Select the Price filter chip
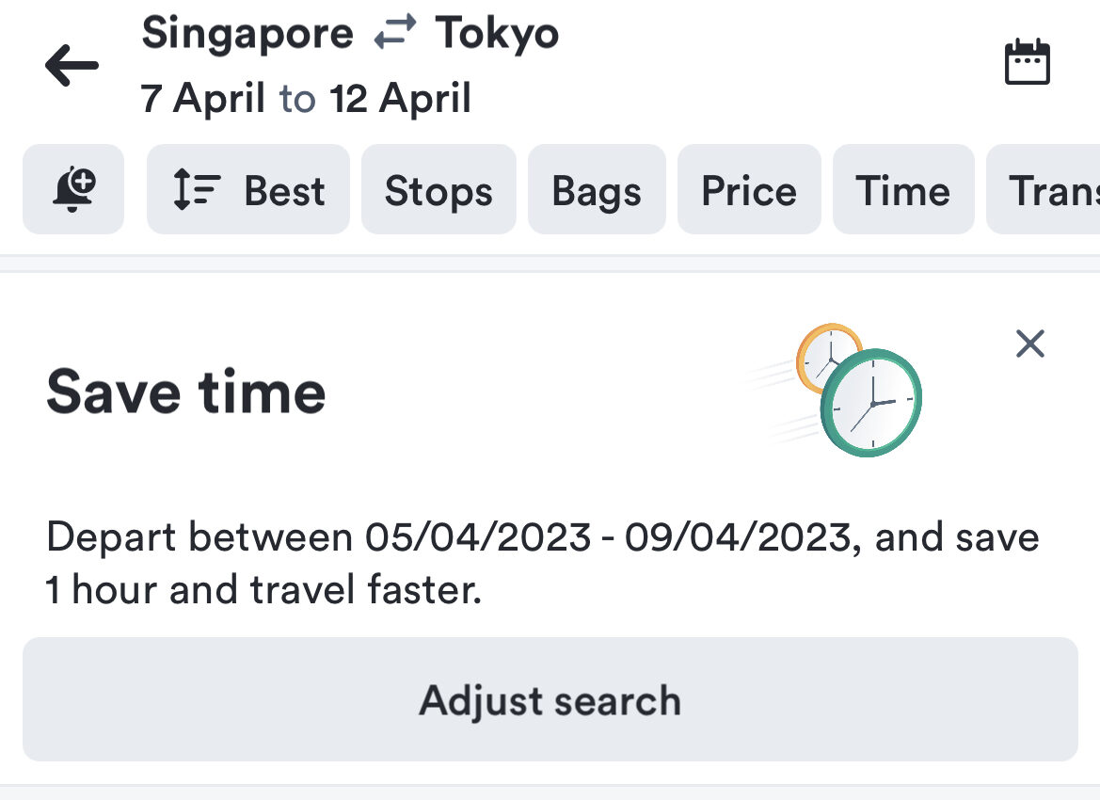 tap(749, 189)
